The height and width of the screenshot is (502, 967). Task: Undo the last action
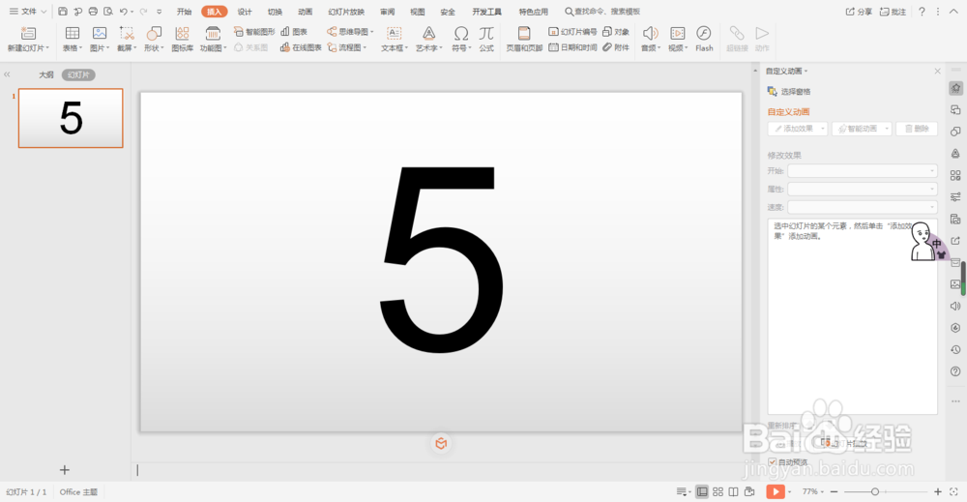(124, 11)
